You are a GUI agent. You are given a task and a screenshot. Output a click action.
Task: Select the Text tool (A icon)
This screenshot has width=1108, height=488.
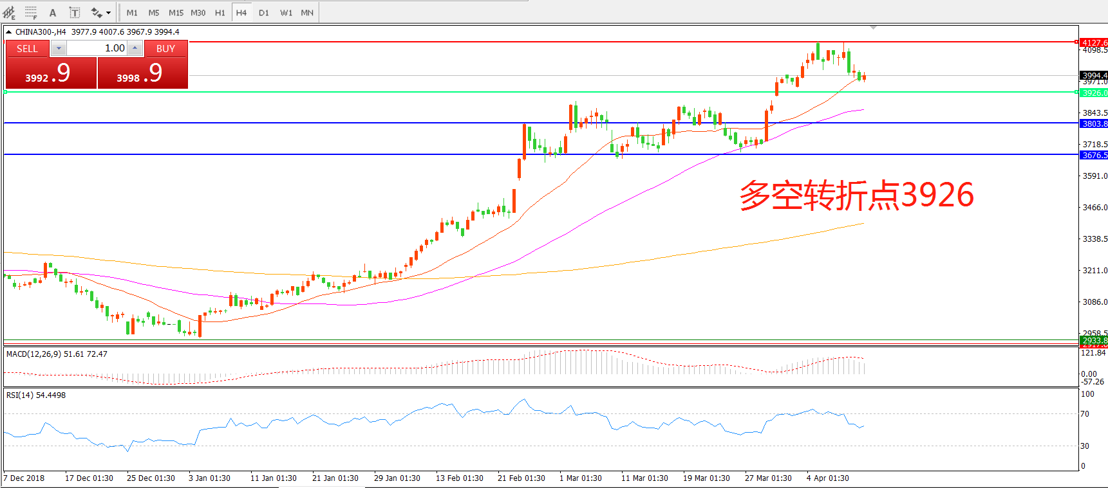pos(53,12)
